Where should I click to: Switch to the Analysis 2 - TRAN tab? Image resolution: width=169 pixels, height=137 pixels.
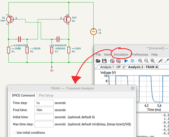pos(141,67)
